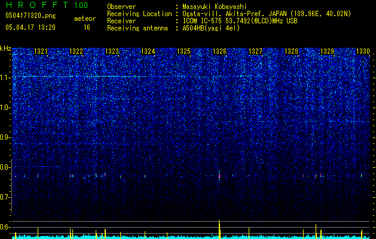Click the 'Observer' field label
This screenshot has width=376, height=239.
coord(121,7)
